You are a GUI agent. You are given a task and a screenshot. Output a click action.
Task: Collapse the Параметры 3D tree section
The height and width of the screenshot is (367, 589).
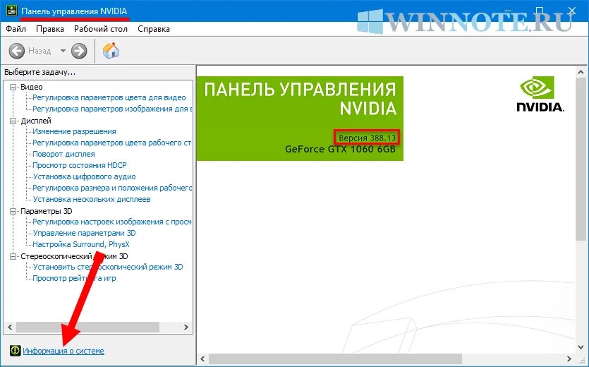[x=13, y=211]
